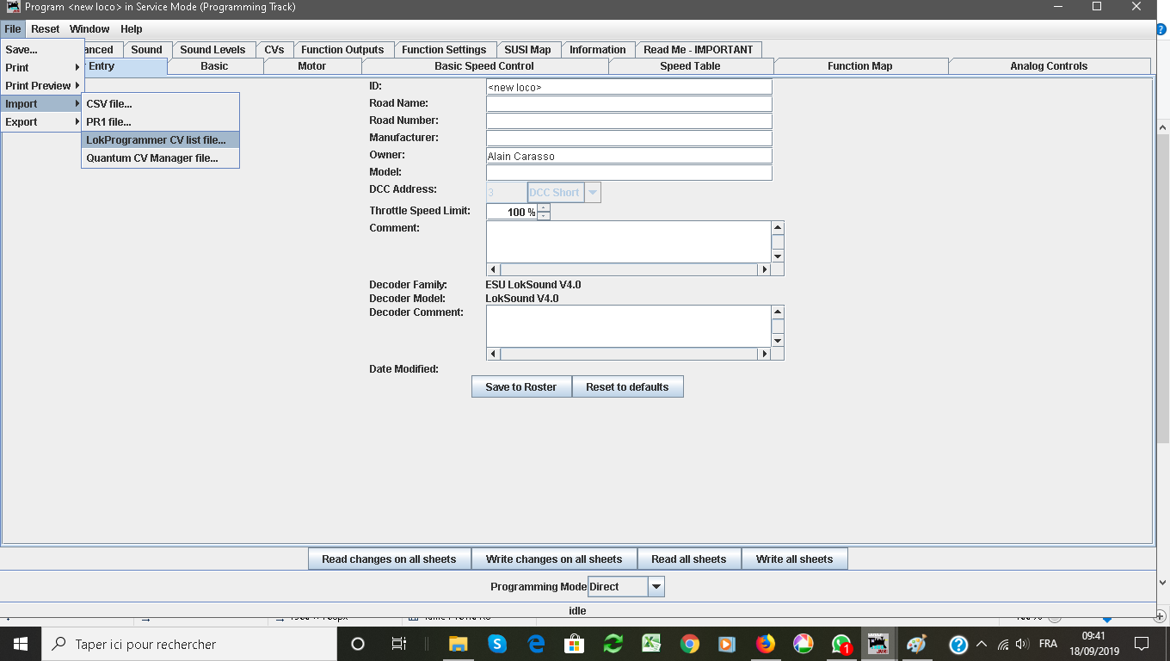This screenshot has width=1170, height=661.
Task: Choose Save... from the File menu
Action: pos(42,49)
